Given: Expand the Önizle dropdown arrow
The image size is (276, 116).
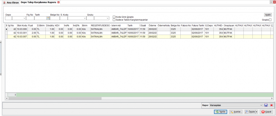Looking at the screenshot, I should point(256,112).
